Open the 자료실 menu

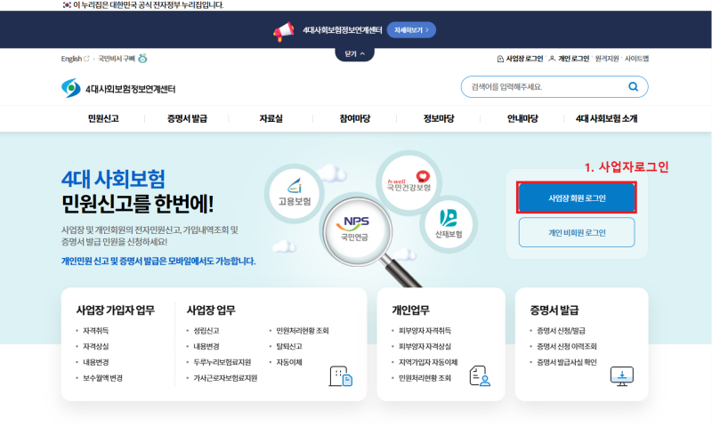click(271, 118)
